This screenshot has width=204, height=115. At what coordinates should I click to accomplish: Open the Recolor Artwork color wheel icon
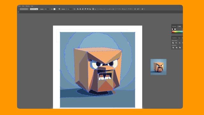tap(59, 9)
